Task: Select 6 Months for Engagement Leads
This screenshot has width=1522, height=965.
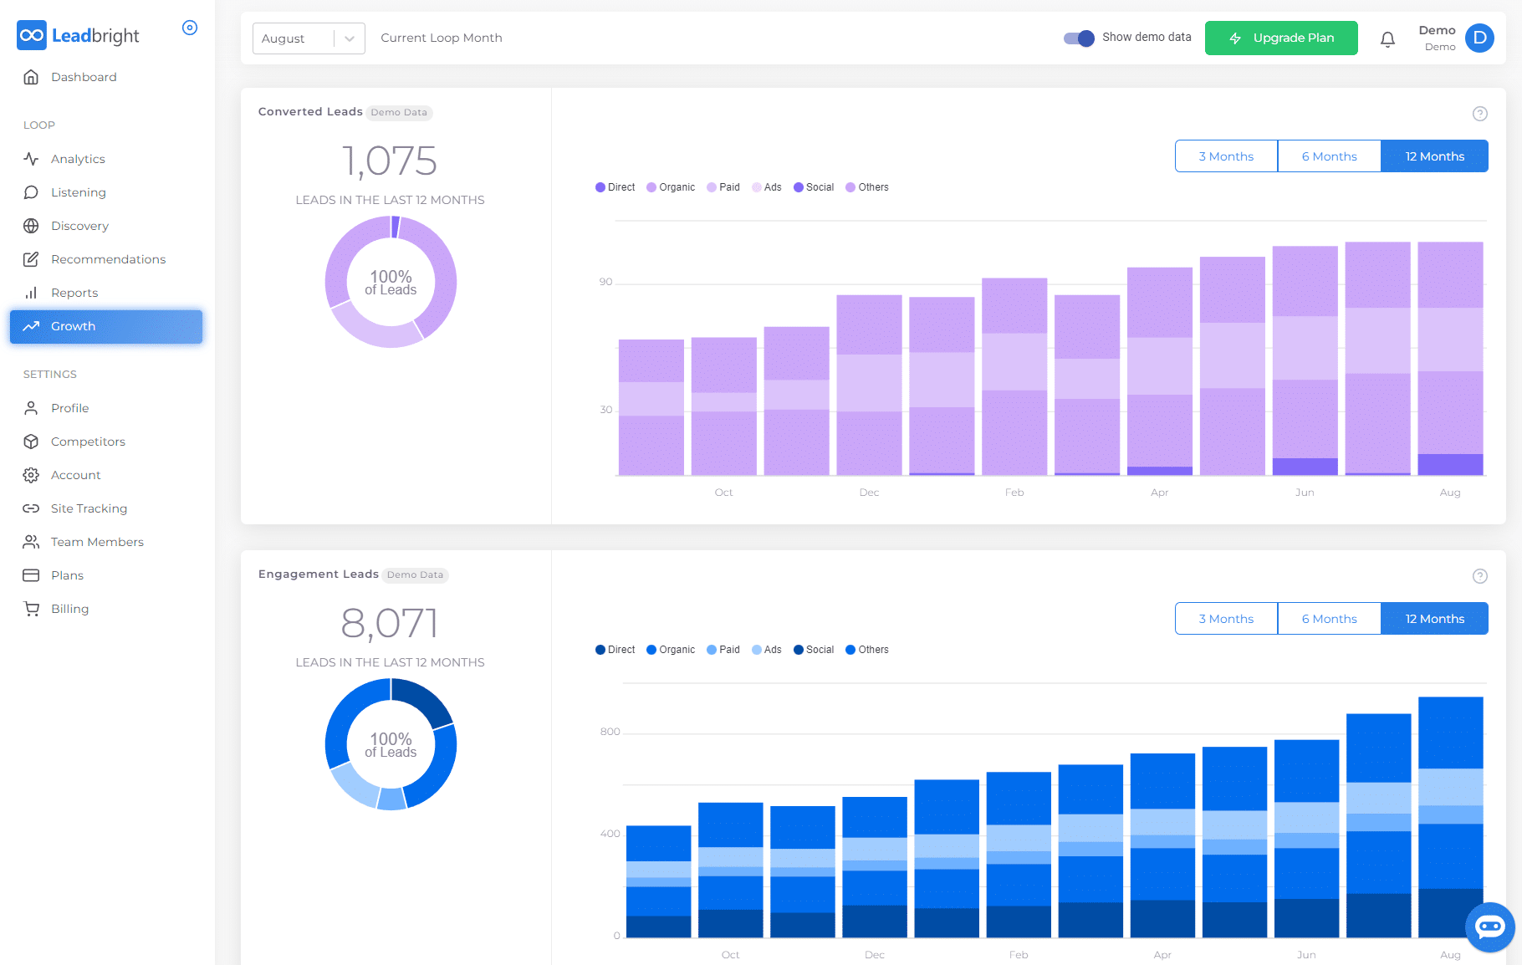Action: [1329, 619]
